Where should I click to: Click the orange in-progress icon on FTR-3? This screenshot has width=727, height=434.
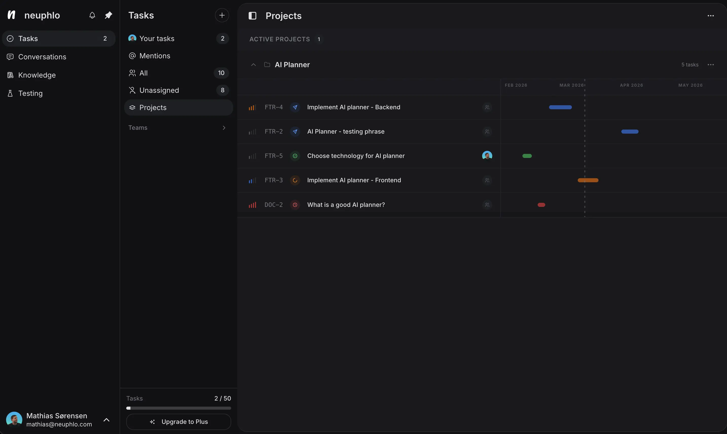295,180
